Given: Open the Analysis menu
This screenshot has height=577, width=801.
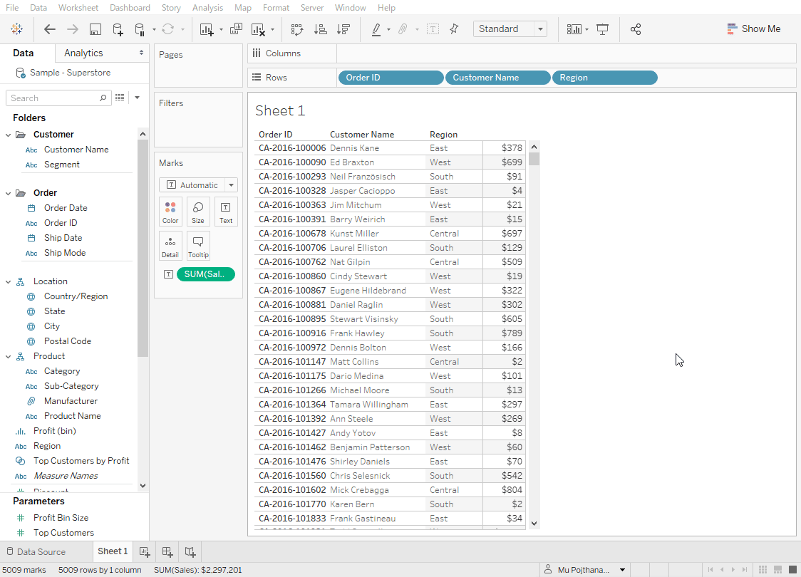Looking at the screenshot, I should (x=207, y=8).
